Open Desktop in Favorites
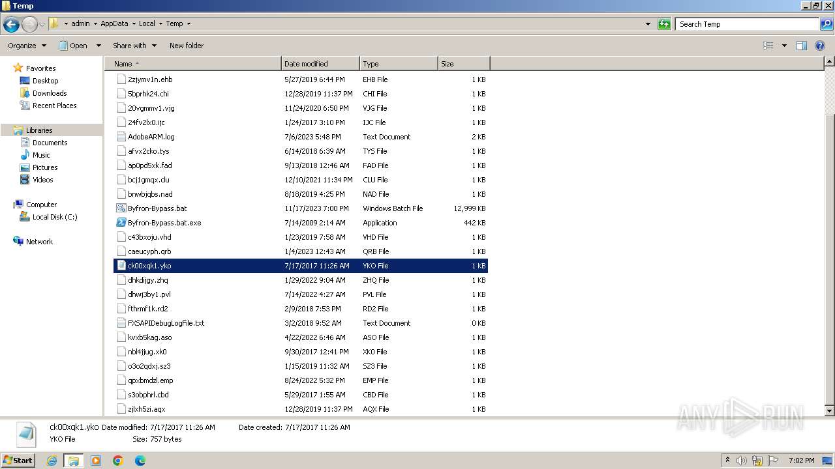 45,81
